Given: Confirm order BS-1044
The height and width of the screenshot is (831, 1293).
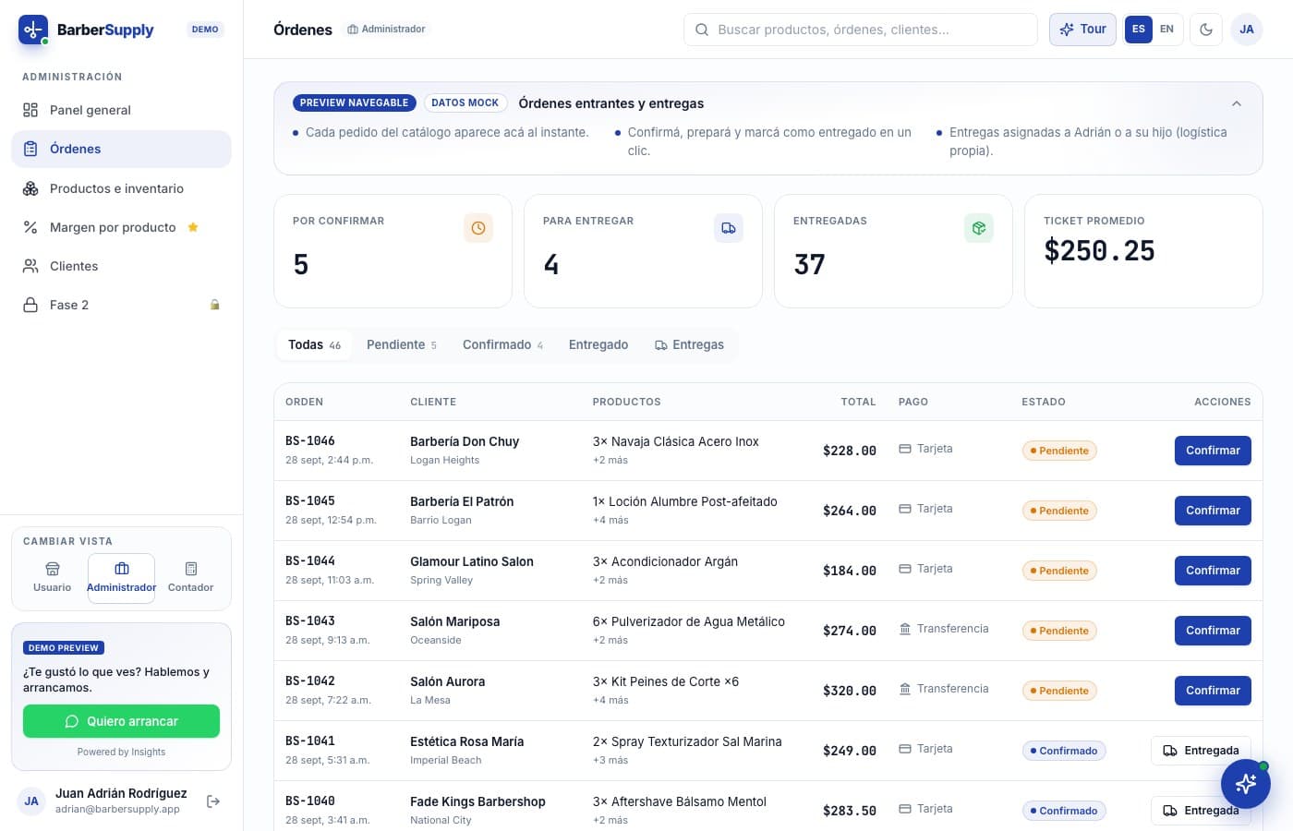Looking at the screenshot, I should 1213,571.
